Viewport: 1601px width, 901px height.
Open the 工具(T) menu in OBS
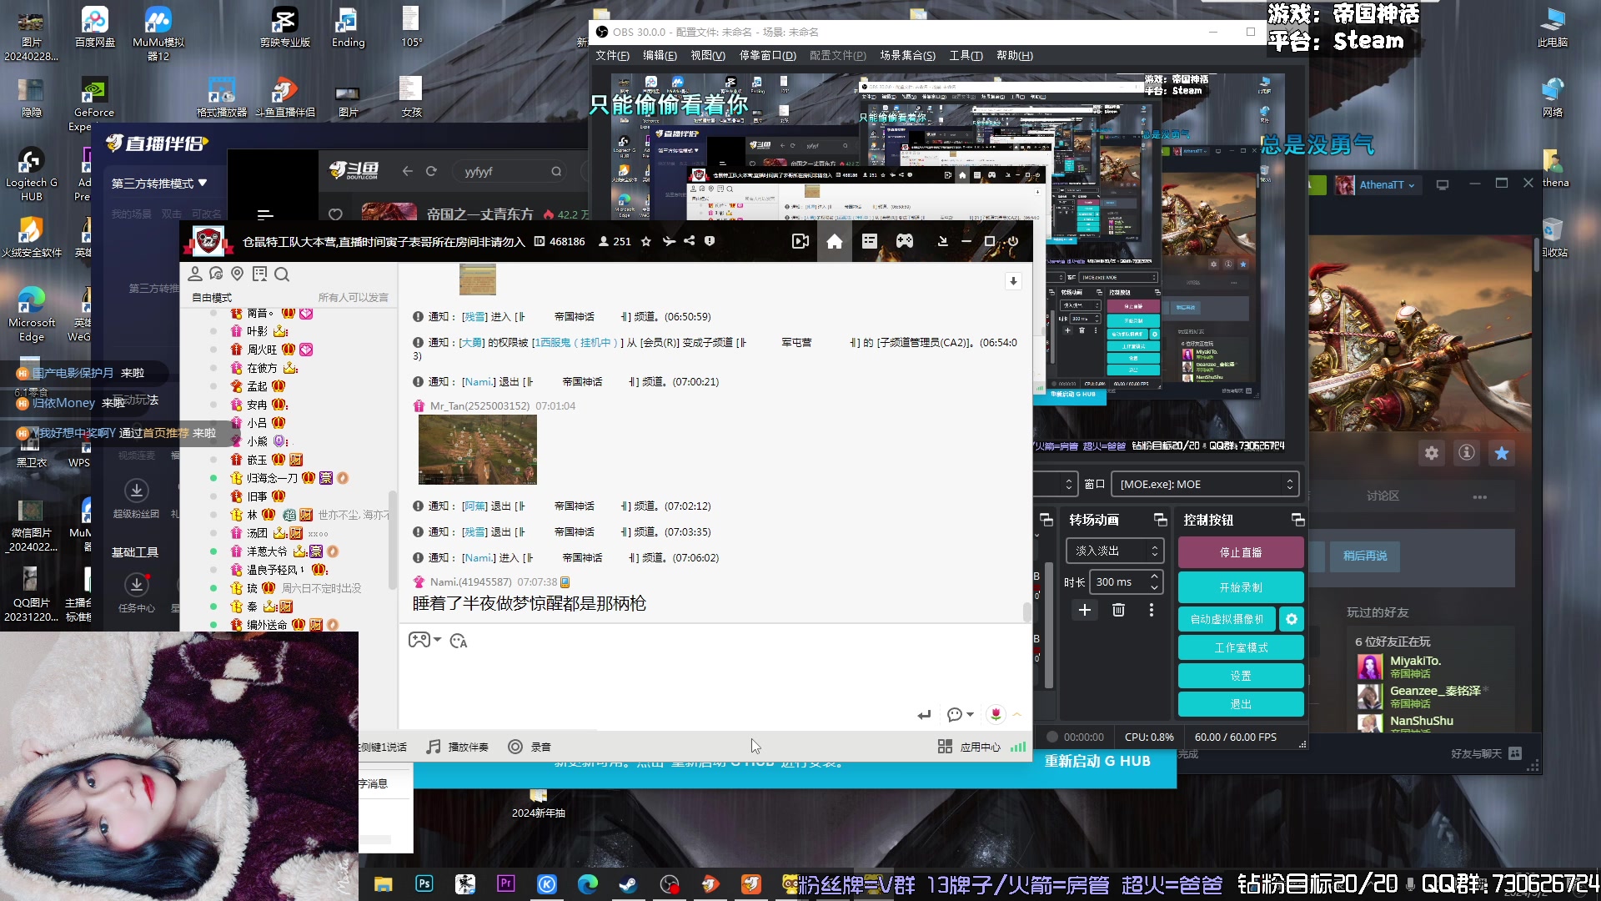(966, 56)
